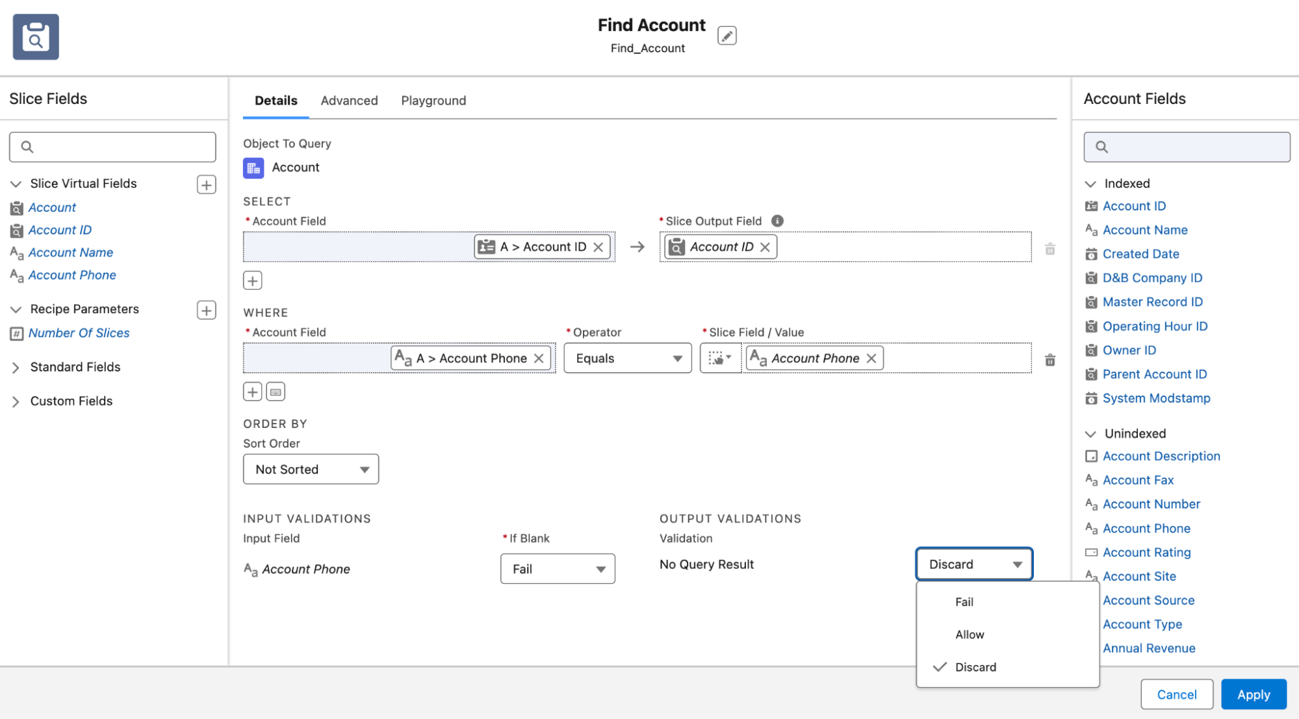
Task: Remove the Account Phone slice value pill
Action: (x=871, y=359)
